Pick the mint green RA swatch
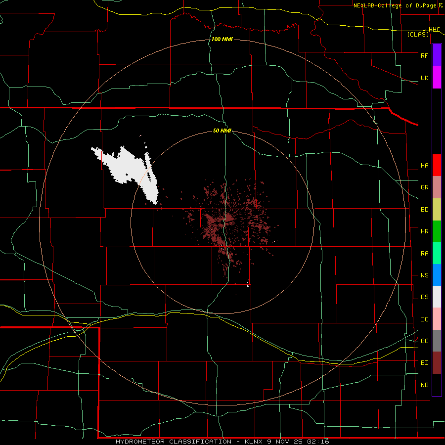The image size is (445, 445). (x=437, y=253)
